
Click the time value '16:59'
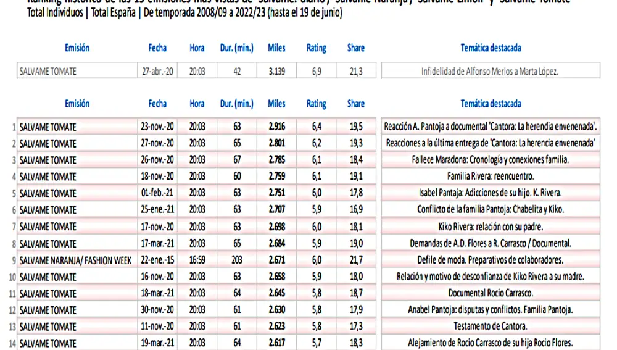(197, 260)
